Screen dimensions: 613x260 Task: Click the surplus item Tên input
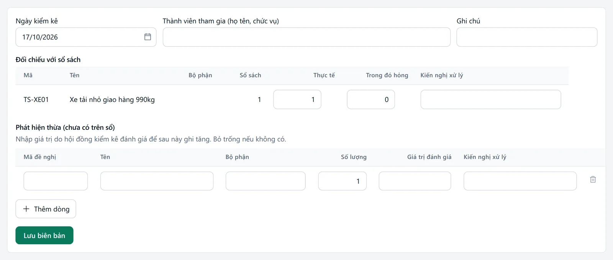click(157, 181)
